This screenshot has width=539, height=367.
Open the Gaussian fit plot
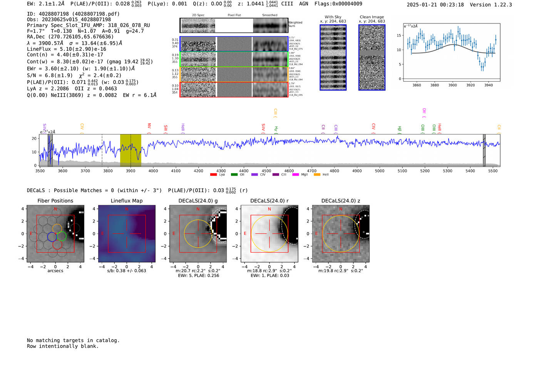(x=452, y=52)
